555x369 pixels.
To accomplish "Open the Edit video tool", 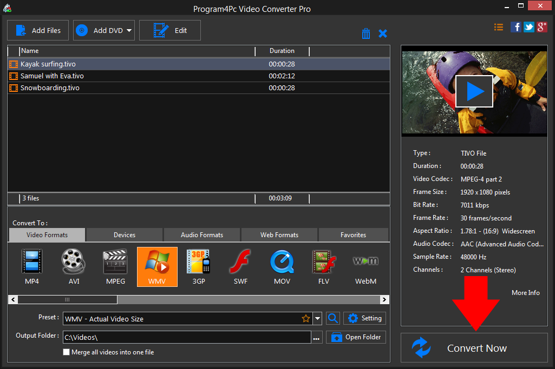I will click(170, 30).
